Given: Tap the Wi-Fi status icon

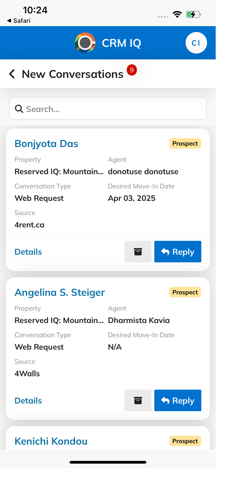Looking at the screenshot, I should (x=177, y=14).
